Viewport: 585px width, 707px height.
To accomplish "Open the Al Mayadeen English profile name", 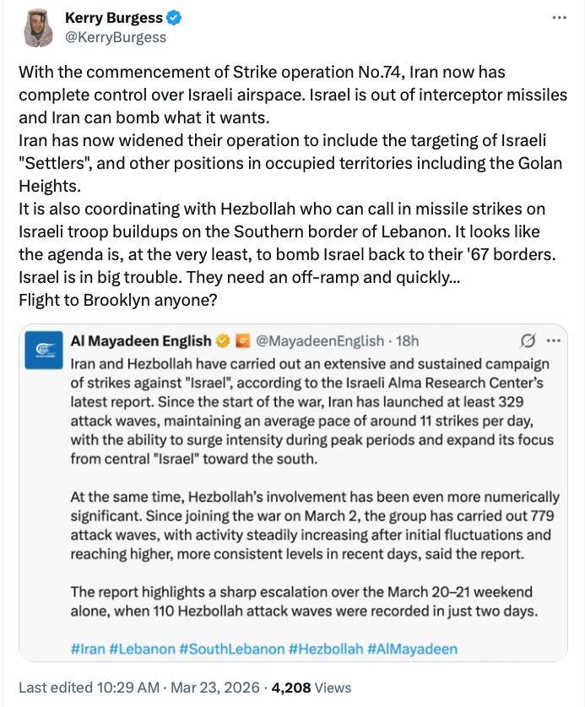I will 141,341.
